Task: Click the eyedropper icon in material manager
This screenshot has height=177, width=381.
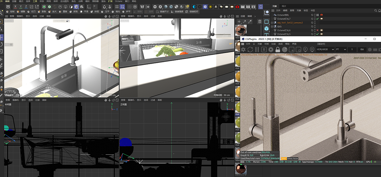Action: point(250,21)
